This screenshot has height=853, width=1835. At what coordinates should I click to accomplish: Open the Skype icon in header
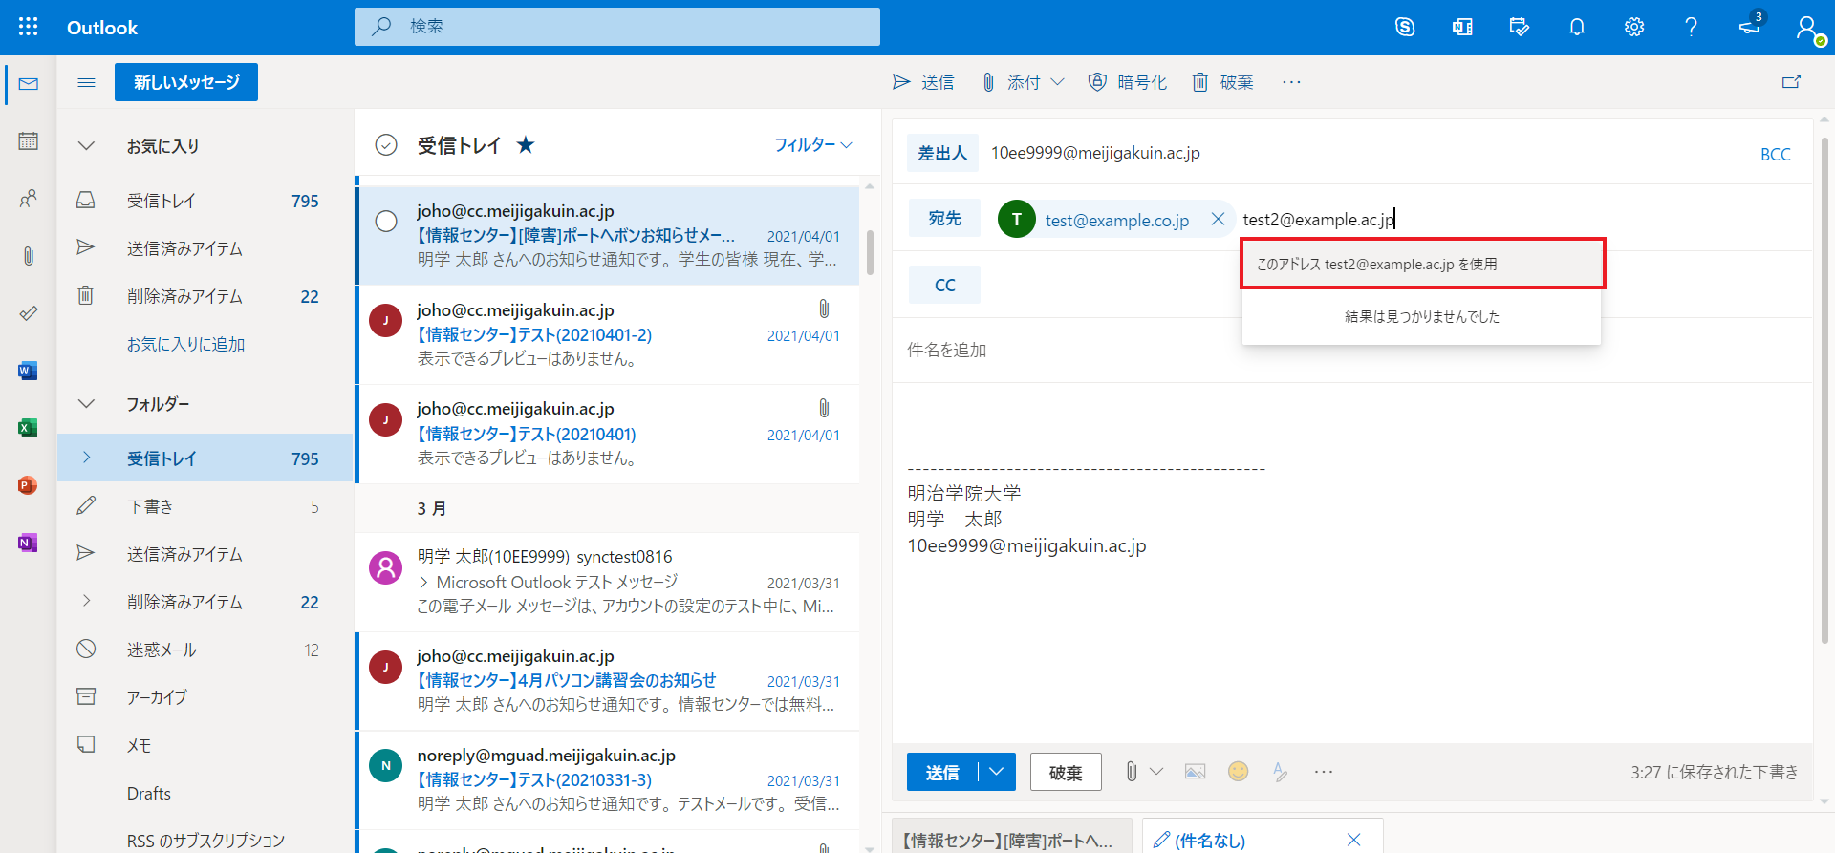(1404, 27)
